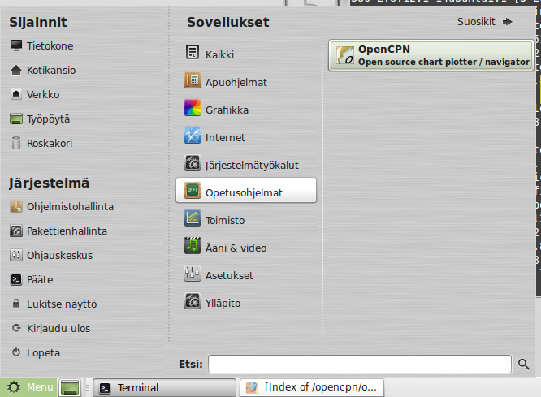The image size is (541, 397).
Task: Select the Järjestelmätyökalut gear icon
Action: coord(193,163)
